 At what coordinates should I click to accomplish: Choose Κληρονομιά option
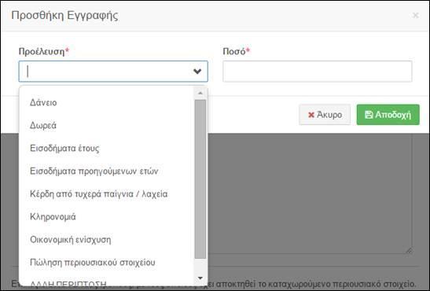click(x=53, y=216)
